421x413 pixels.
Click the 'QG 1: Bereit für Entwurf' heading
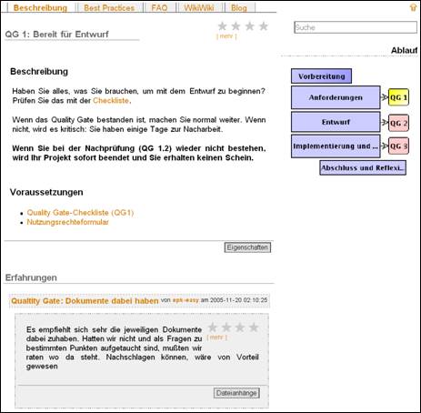(x=56, y=35)
